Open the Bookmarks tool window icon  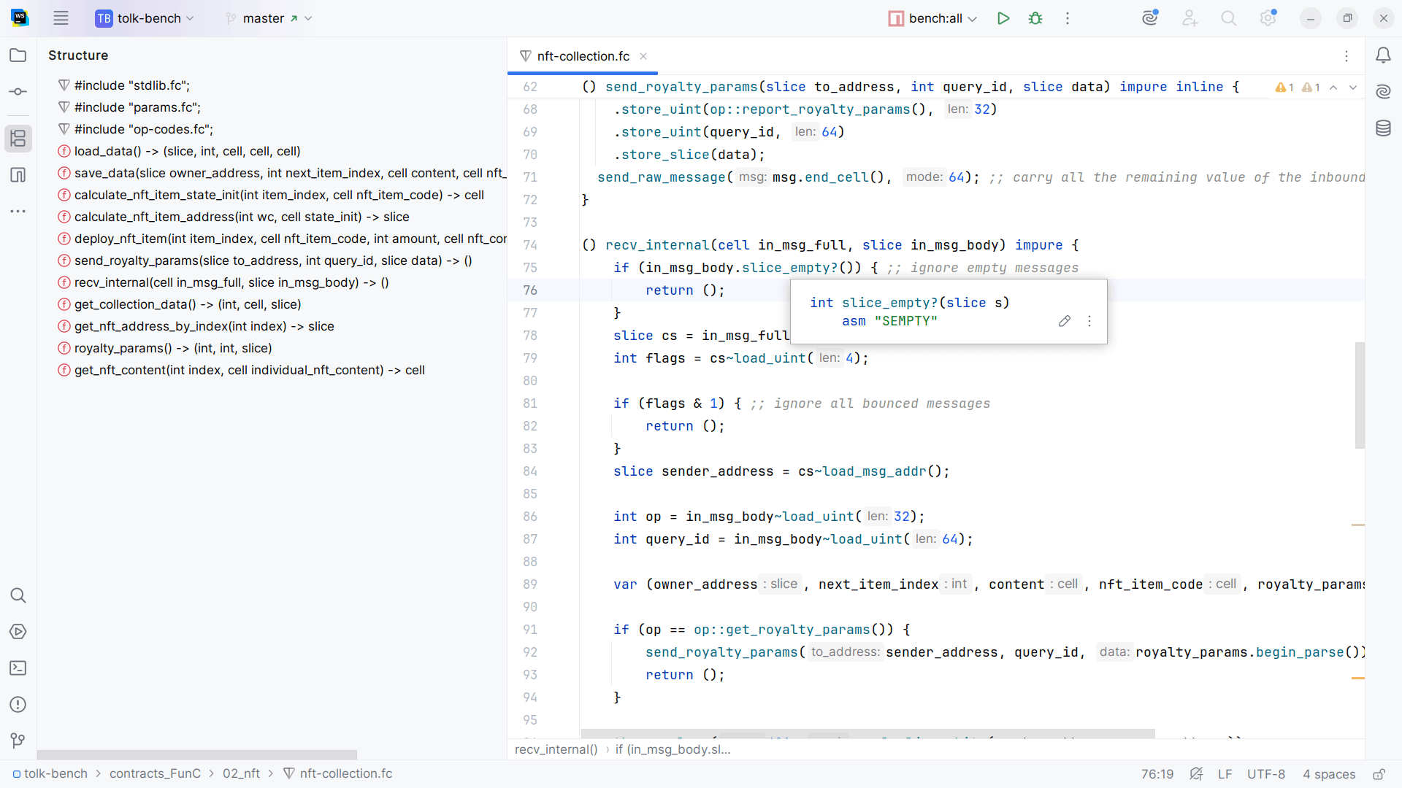[x=18, y=175]
